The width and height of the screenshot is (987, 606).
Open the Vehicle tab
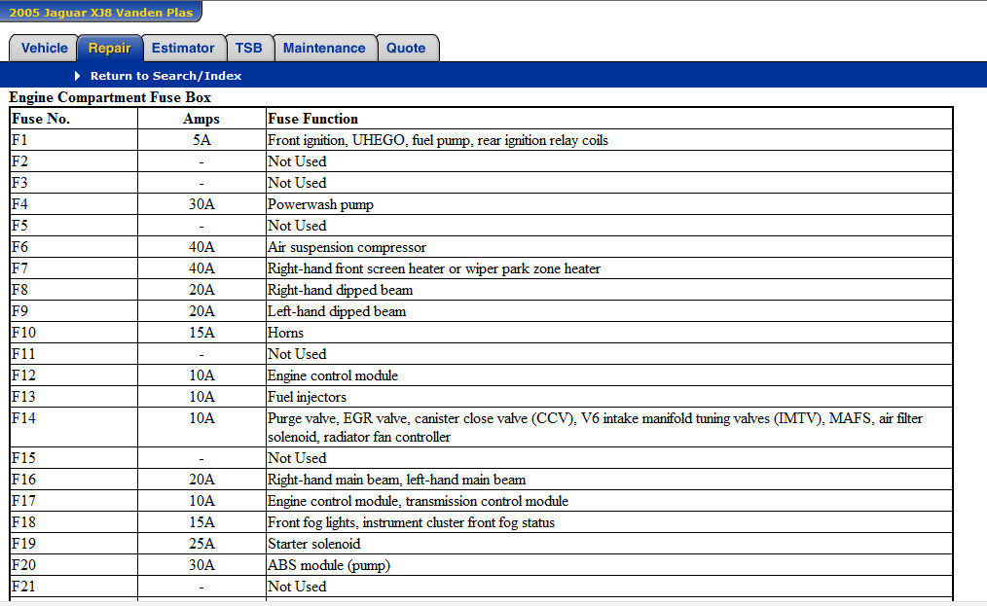coord(44,49)
